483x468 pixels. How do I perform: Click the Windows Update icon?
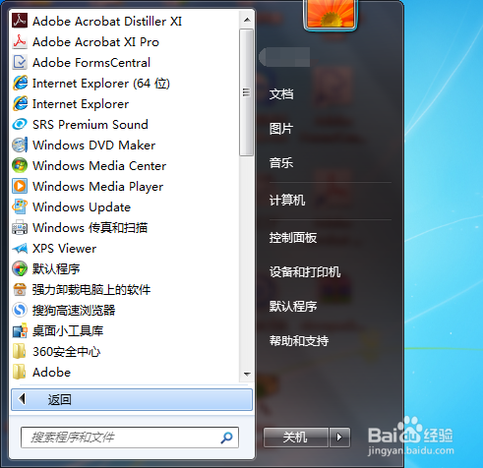[20, 206]
